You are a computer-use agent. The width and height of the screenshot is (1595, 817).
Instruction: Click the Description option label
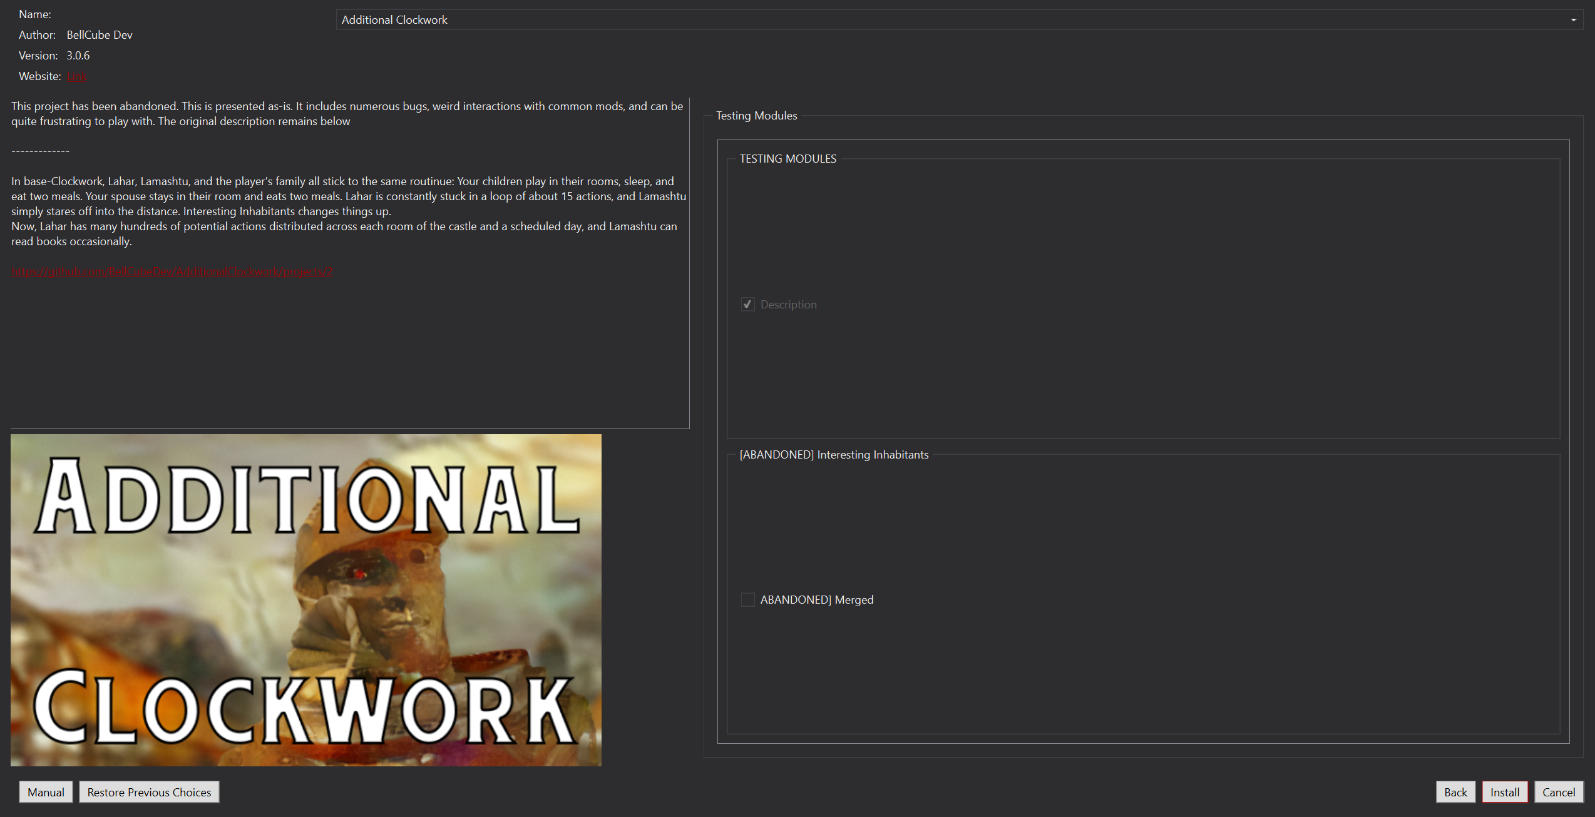point(789,305)
